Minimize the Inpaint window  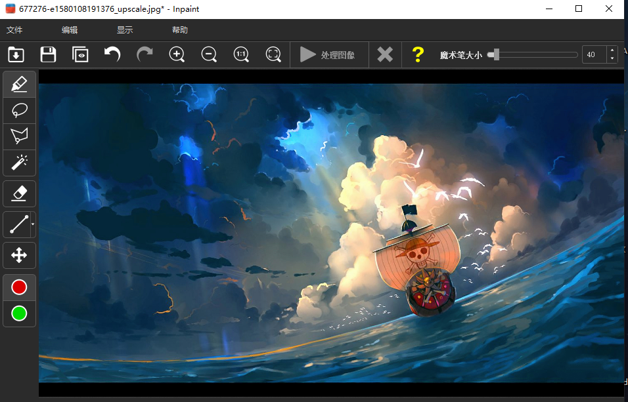point(549,9)
